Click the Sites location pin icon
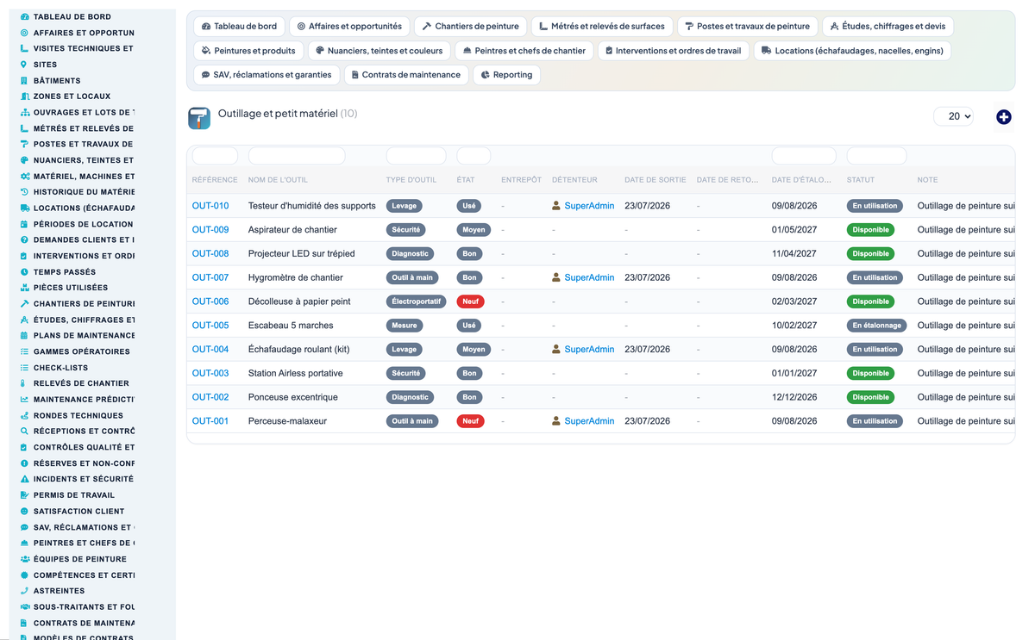1035x640 pixels. [24, 65]
